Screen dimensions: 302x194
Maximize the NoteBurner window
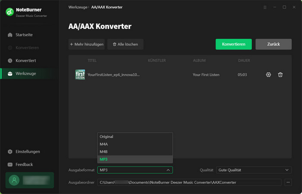point(284,7)
